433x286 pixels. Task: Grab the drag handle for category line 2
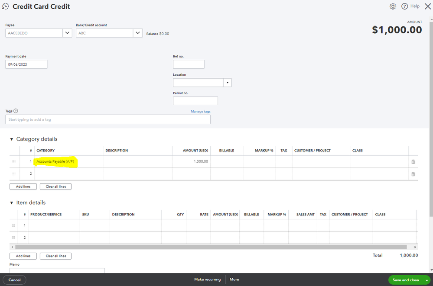tap(14, 174)
